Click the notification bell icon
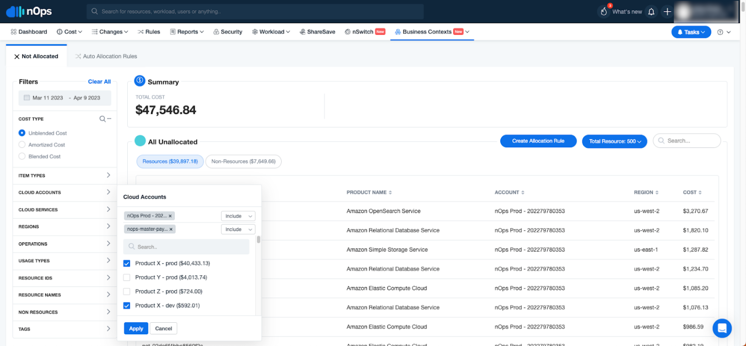This screenshot has height=346, width=746. (x=651, y=11)
